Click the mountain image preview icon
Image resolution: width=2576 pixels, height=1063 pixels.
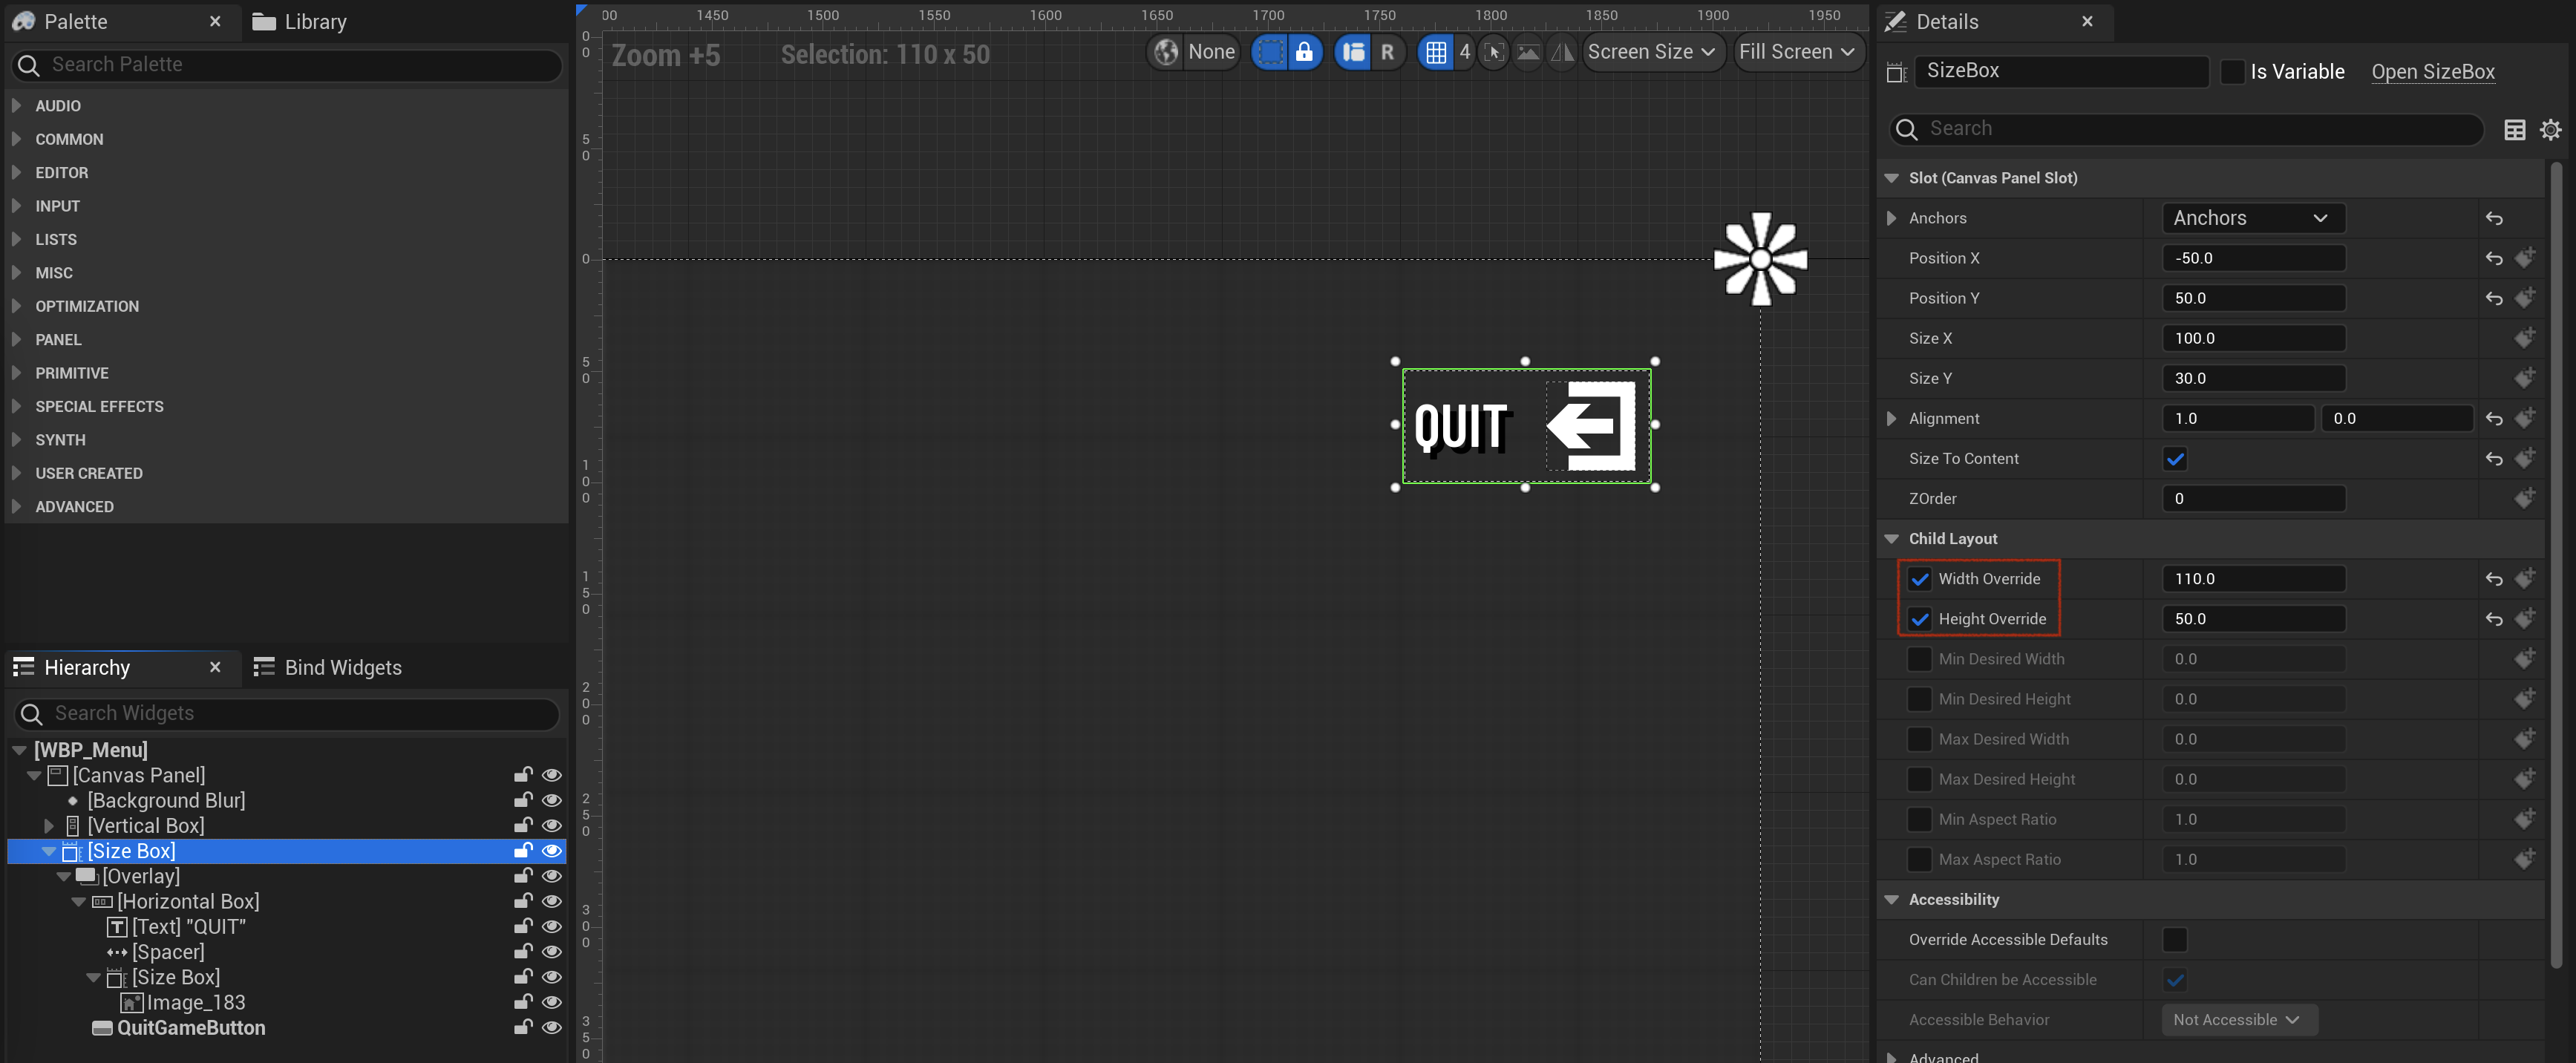coord(1528,52)
